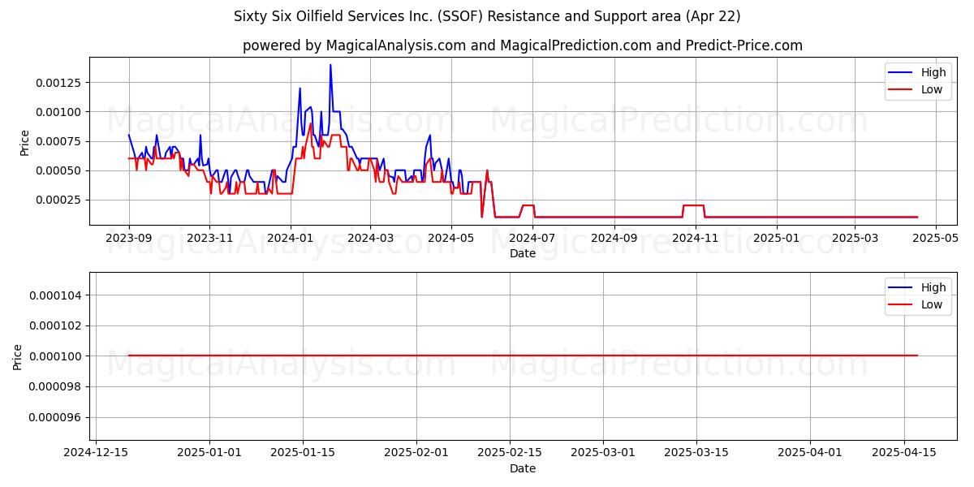Click the 0.00125 y-axis label

59,83
